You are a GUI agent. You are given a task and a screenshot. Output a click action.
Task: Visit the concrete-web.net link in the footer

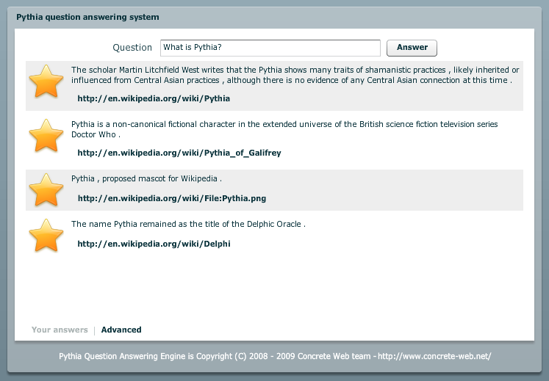click(x=434, y=356)
